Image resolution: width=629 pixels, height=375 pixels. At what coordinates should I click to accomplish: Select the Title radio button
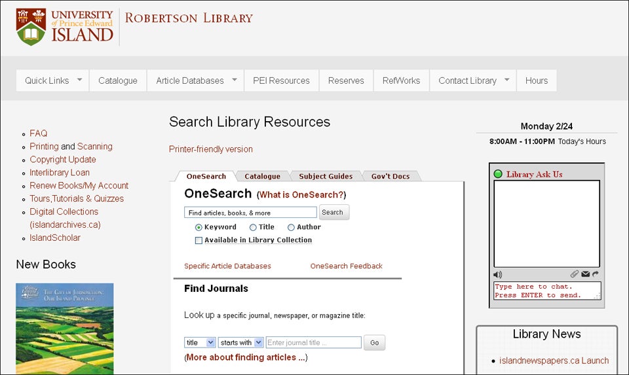[x=253, y=227]
